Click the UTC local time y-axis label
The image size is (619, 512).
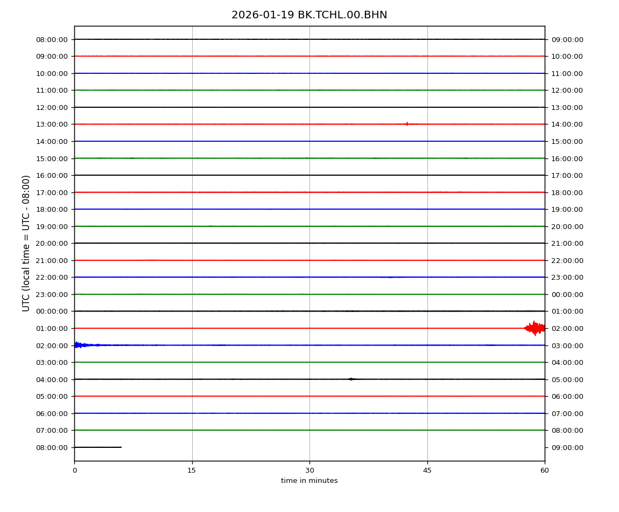click(x=26, y=243)
